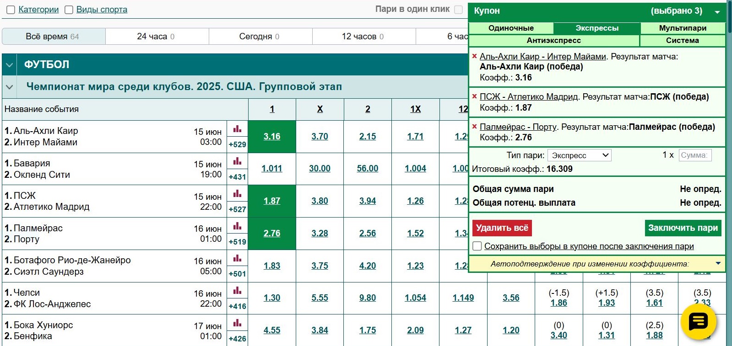The height and width of the screenshot is (346, 732).
Task: Sort by column header 1X
Action: coord(415,109)
